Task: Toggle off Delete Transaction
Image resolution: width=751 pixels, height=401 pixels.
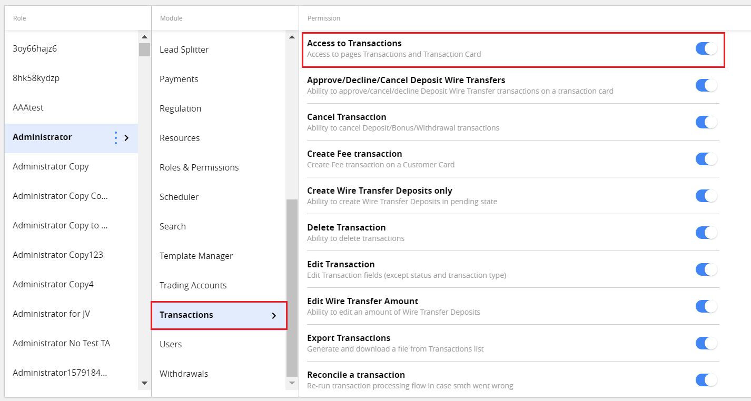Action: tap(706, 232)
